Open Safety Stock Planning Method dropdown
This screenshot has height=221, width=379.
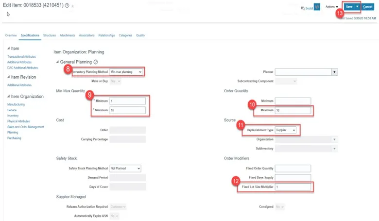pyautogui.click(x=125, y=169)
